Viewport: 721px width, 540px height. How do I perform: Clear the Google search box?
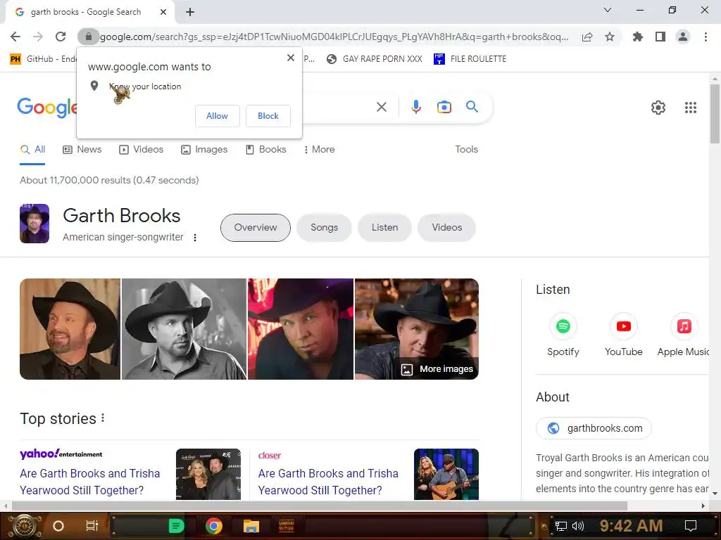381,107
